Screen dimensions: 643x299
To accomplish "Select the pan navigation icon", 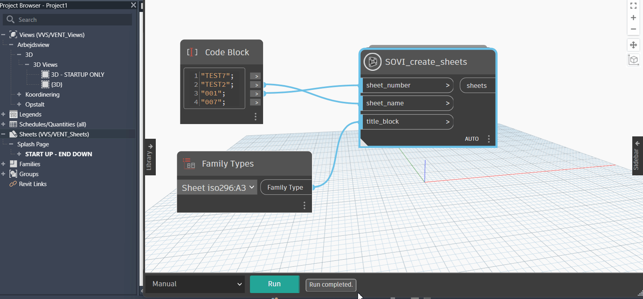I will (x=633, y=45).
